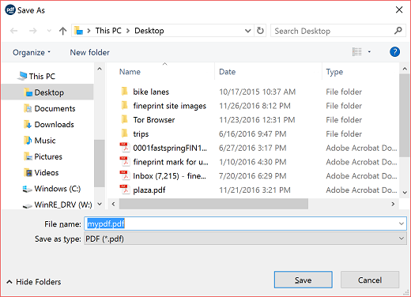Open Documents in the navigation tree

tap(55, 108)
